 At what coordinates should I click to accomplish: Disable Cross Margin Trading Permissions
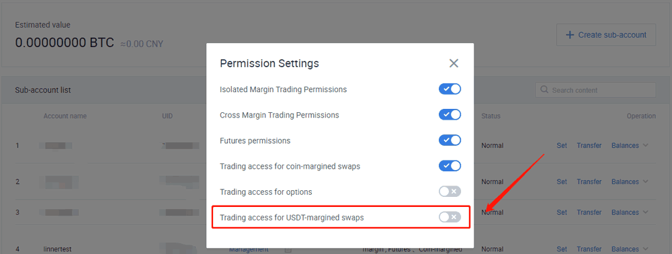point(450,115)
